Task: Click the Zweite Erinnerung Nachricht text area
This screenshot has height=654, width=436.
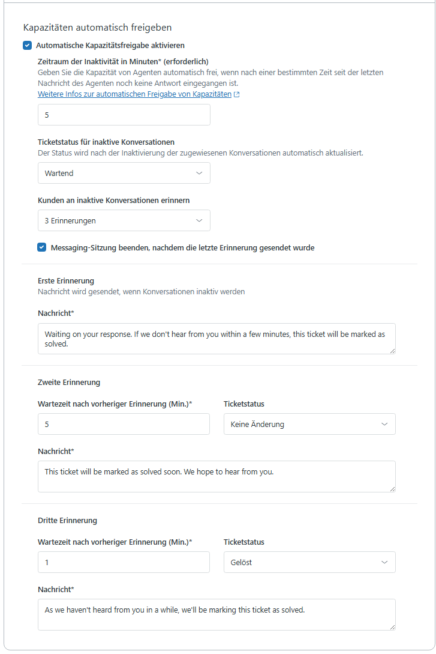Action: pos(216,476)
